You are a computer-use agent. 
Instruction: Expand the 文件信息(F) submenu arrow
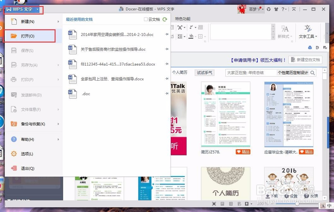(x=58, y=110)
